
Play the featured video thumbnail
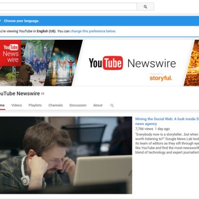click(x=66, y=155)
